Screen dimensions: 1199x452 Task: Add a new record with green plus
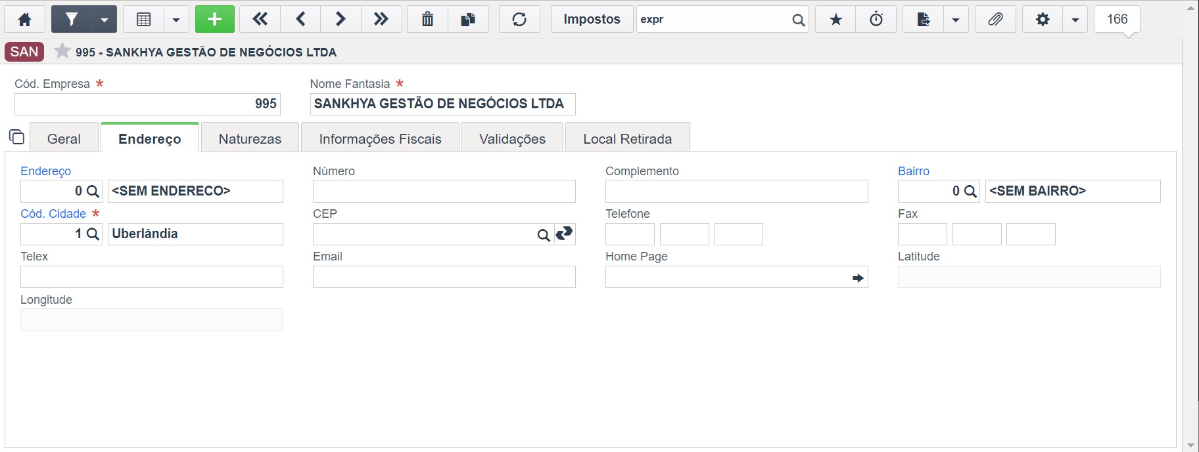pyautogui.click(x=214, y=20)
